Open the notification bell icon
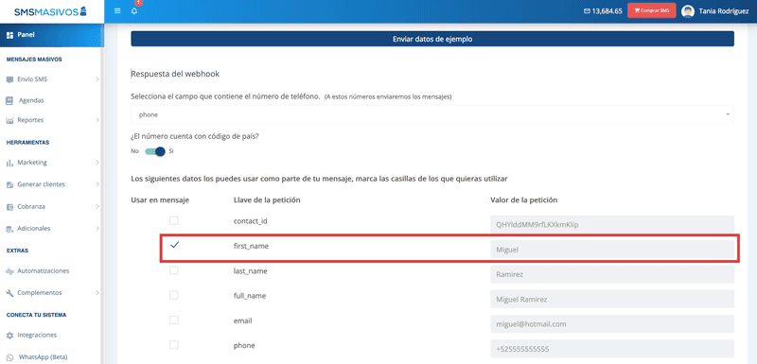The image size is (757, 364). click(x=134, y=11)
